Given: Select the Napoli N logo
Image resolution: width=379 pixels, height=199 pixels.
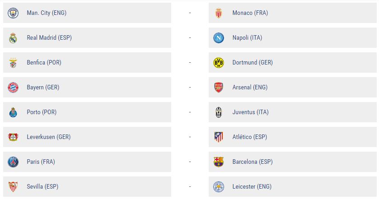Looking at the screenshot, I should click(219, 38).
